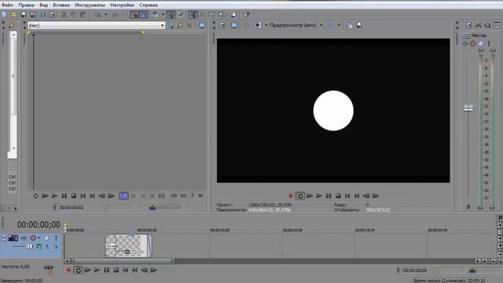Open project video properties in preview toolbar

click(222, 25)
